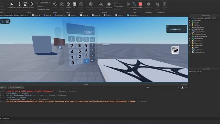Click the calculator divide key

(92, 45)
